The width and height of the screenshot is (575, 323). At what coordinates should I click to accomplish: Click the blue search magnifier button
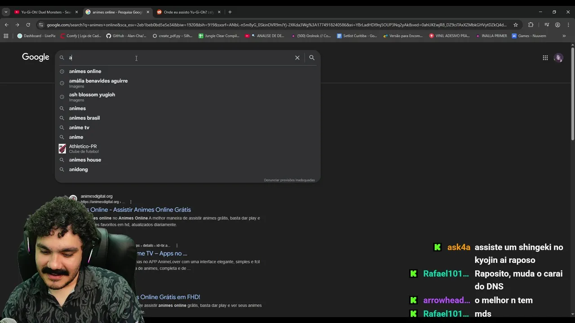[x=312, y=57]
